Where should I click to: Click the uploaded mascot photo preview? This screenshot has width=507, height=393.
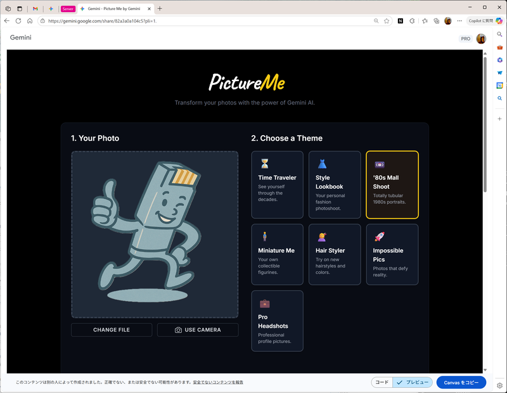155,235
